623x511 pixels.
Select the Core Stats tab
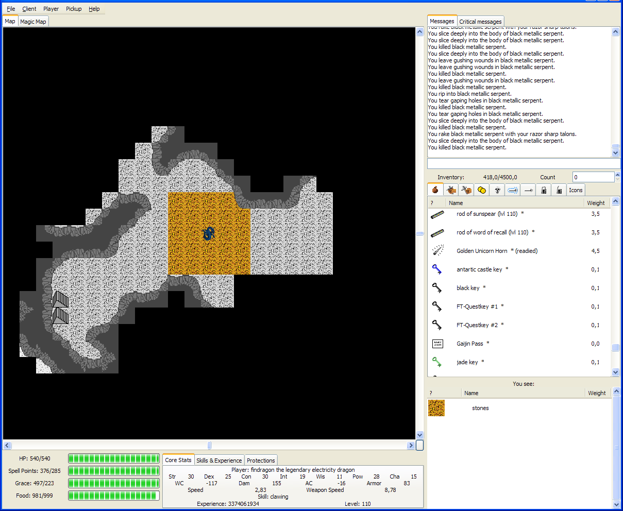(x=178, y=460)
